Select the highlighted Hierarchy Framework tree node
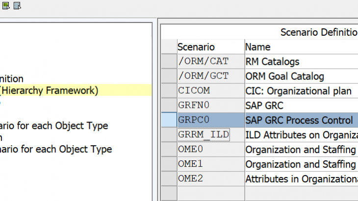 pyautogui.click(x=49, y=90)
